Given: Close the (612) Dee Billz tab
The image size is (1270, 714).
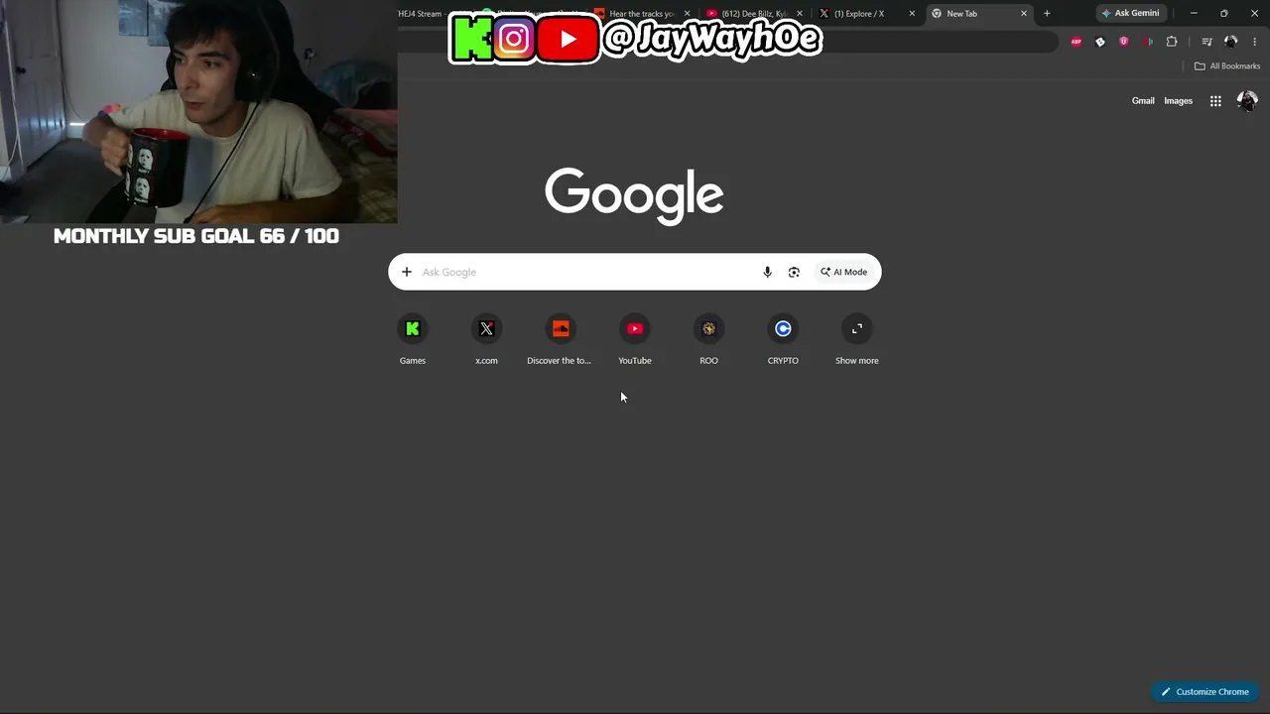Looking at the screenshot, I should [x=800, y=14].
